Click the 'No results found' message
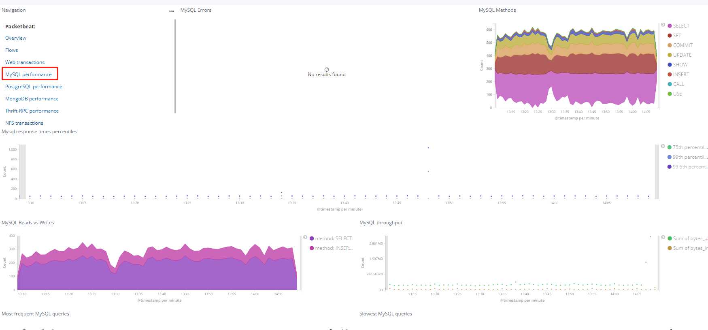The image size is (708, 330). (327, 75)
